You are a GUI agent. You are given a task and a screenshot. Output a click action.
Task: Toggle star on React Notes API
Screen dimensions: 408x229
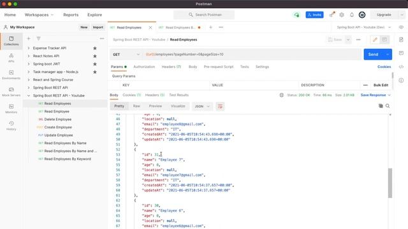click(x=95, y=56)
